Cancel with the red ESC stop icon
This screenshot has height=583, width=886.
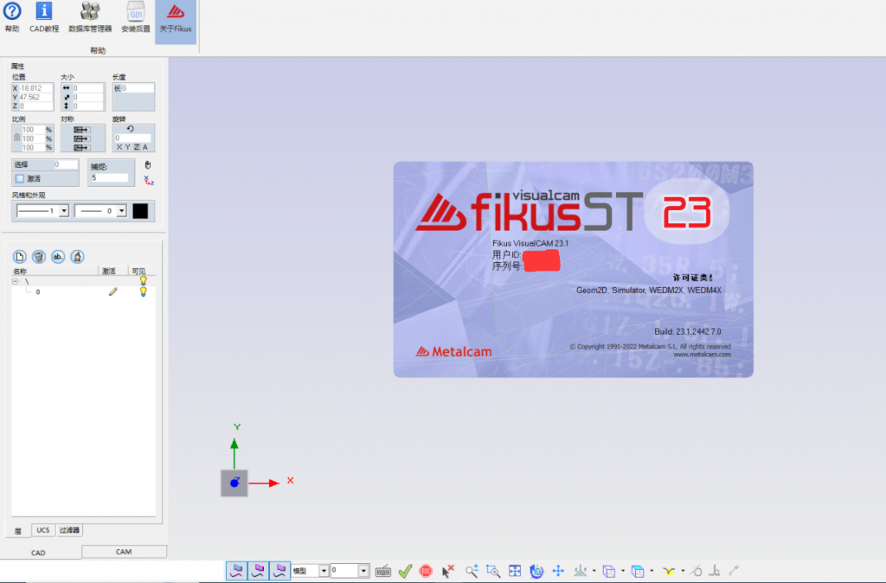(x=426, y=571)
